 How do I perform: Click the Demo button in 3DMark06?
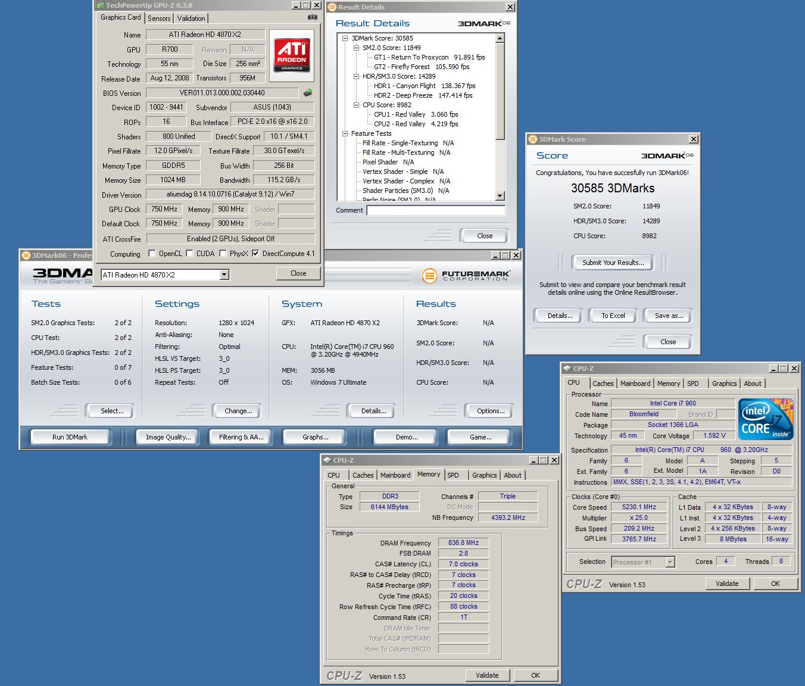pyautogui.click(x=407, y=437)
